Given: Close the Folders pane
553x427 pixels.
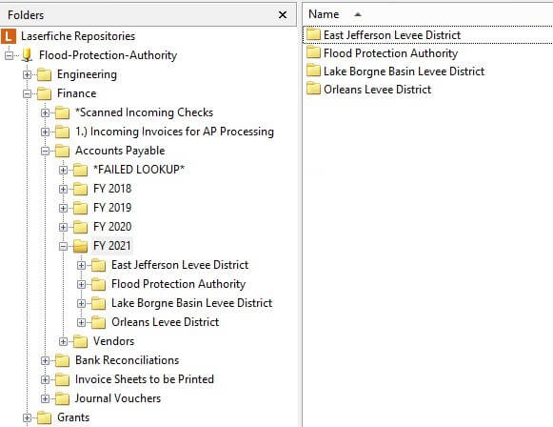Looking at the screenshot, I should click(283, 15).
